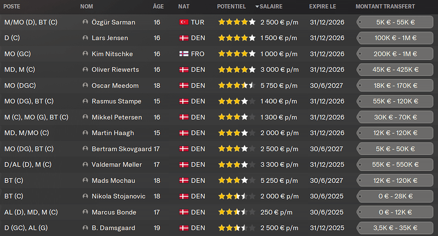Sort by the EXPIRE LE column header
Image resolution: width=438 pixels, height=236 pixels.
point(322,7)
